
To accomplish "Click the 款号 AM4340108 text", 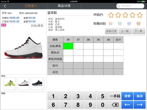I will [28, 13].
